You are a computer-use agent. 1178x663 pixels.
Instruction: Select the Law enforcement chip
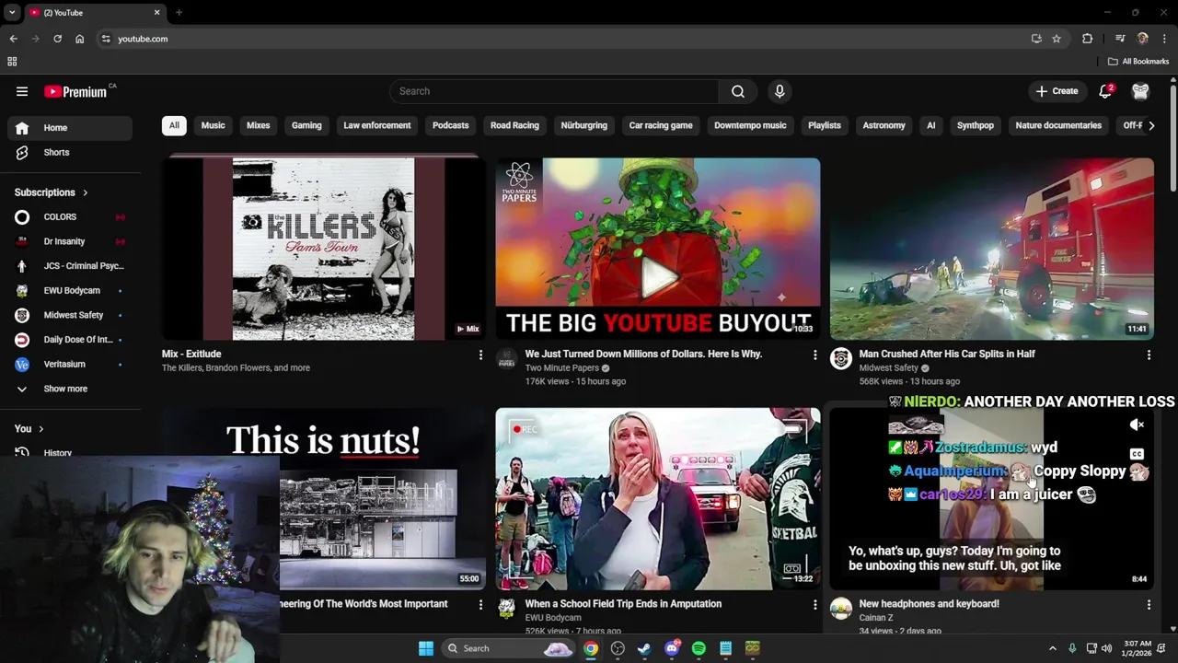click(x=377, y=125)
